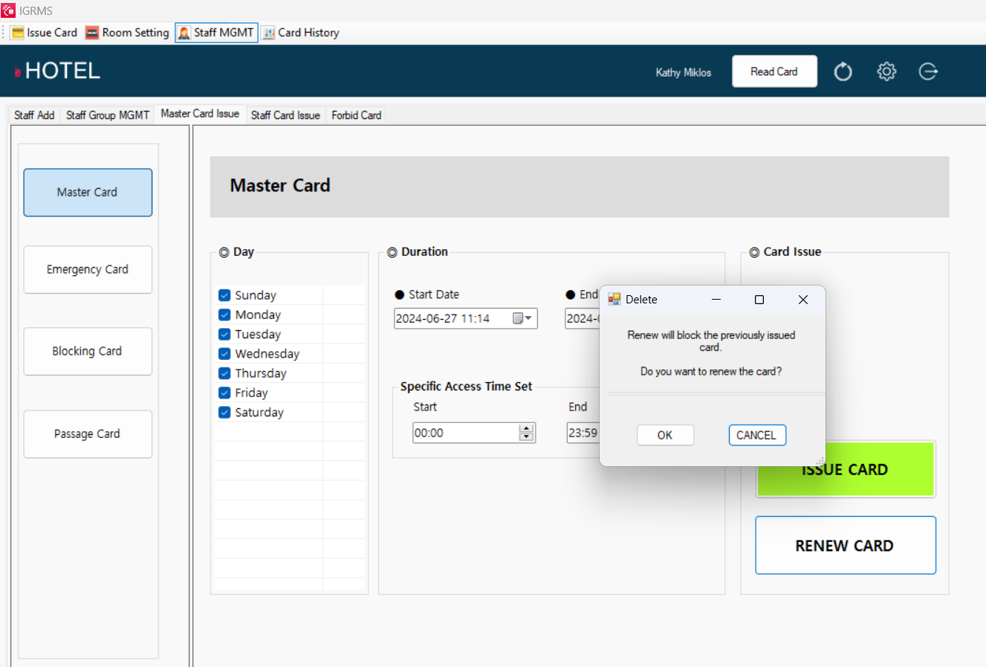Disable the Wednesday checkbox
The image size is (986, 667).
point(224,353)
